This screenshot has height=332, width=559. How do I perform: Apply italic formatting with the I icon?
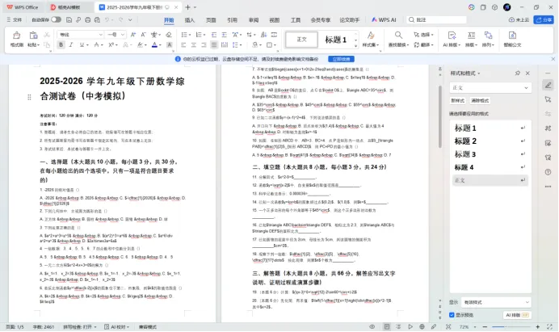pos(71,45)
